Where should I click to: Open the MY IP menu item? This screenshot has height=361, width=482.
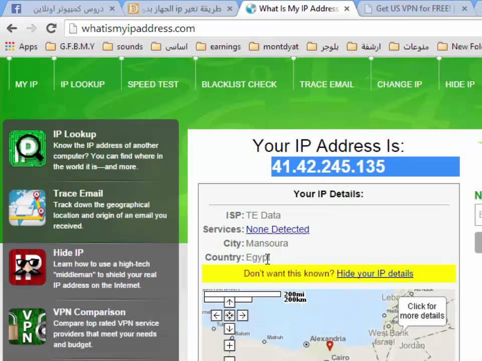click(27, 84)
